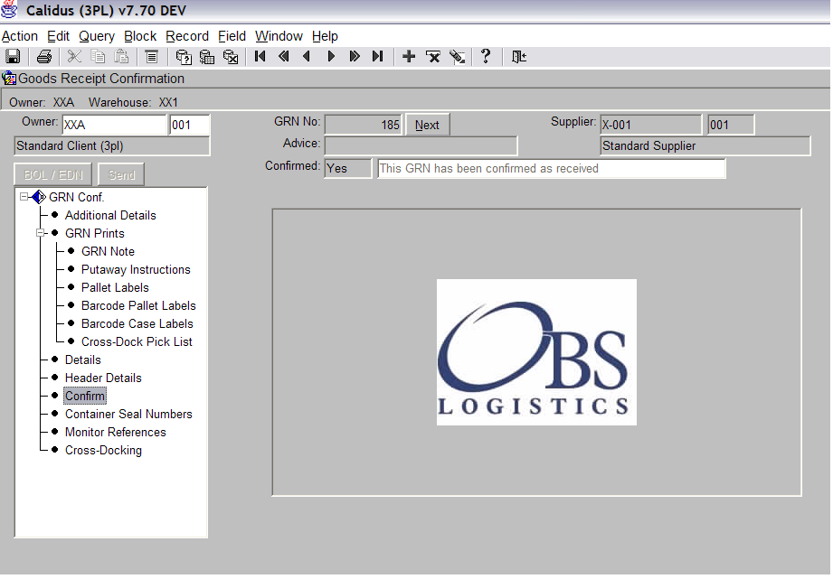Viewport: 833px width, 579px height.
Task: Click the Standard Client (3pl) field
Action: (112, 146)
